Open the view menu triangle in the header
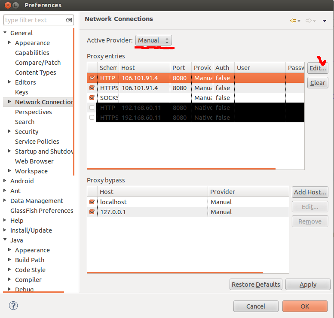 click(x=324, y=21)
